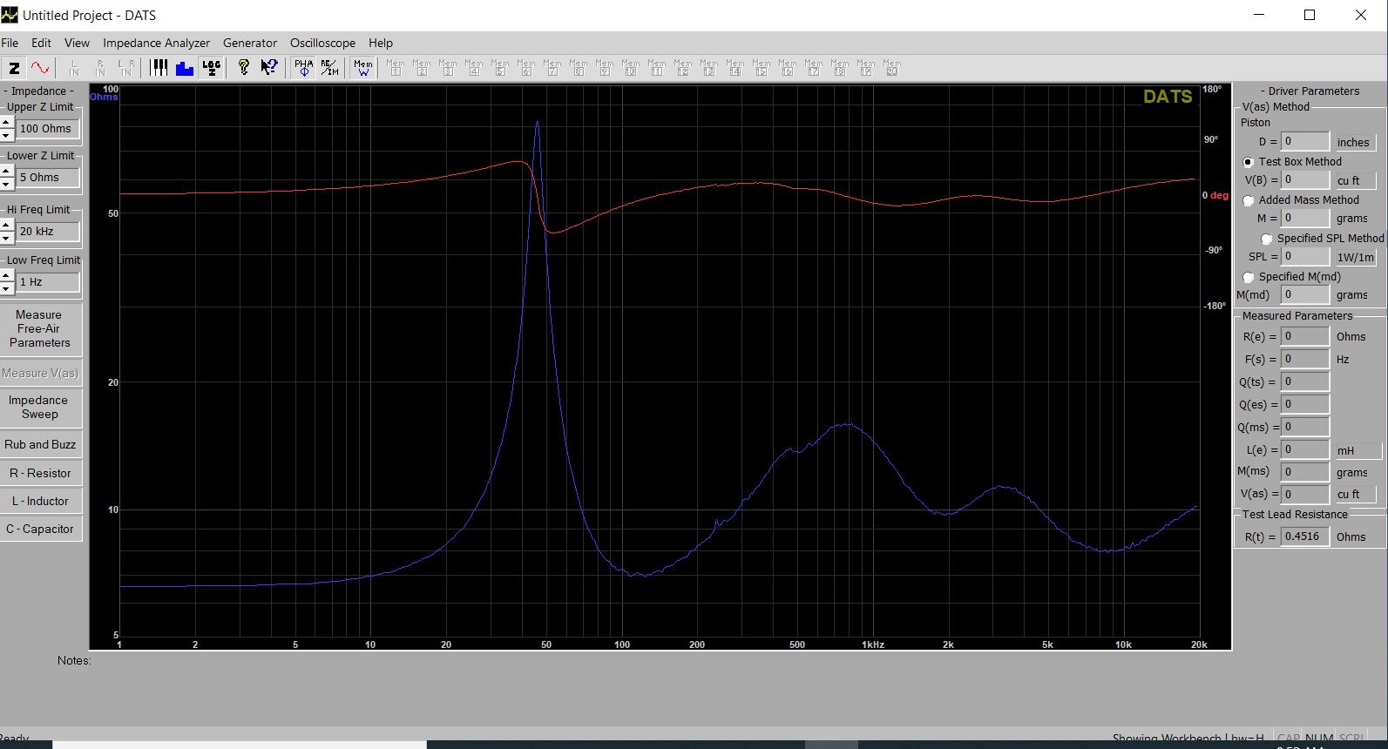Image resolution: width=1388 pixels, height=749 pixels.
Task: Select the Test Box Method radio button
Action: (x=1249, y=162)
